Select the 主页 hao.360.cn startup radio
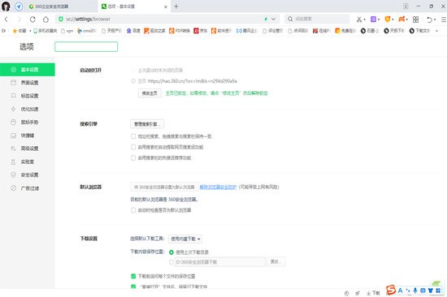Image resolution: width=447 pixels, height=297 pixels. (133, 81)
